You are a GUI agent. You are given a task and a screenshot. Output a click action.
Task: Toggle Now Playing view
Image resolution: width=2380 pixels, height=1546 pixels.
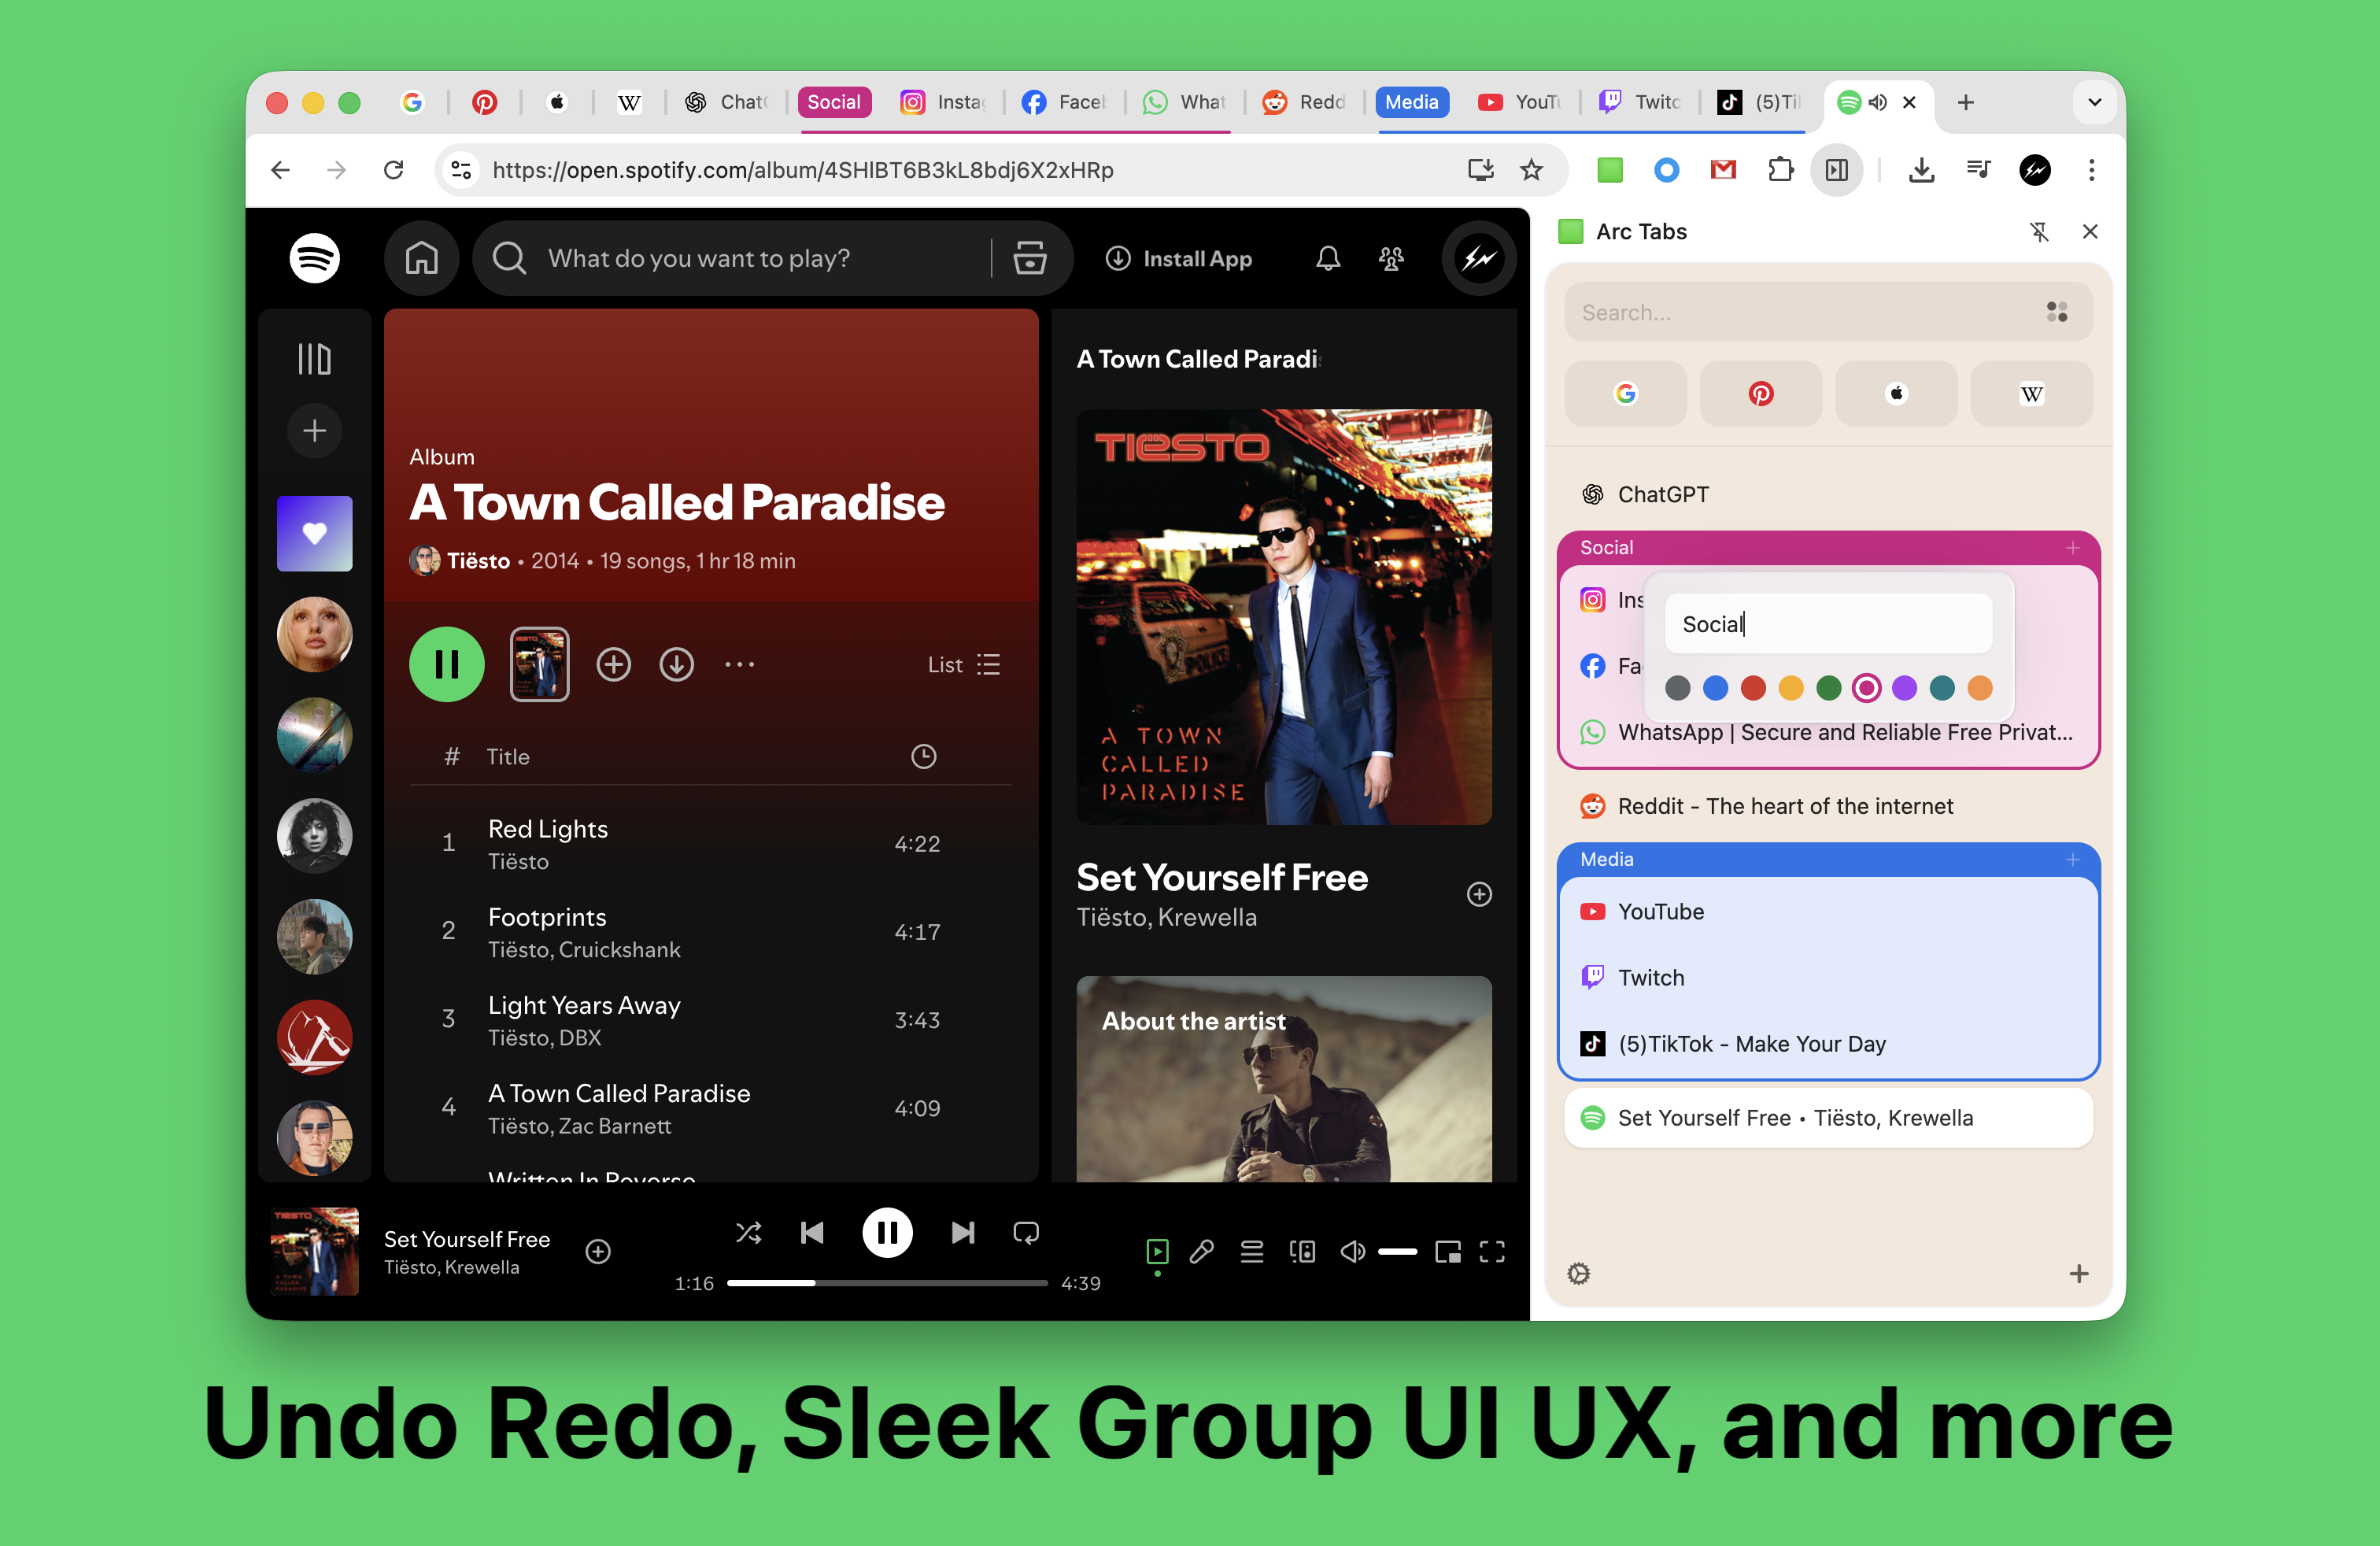(1157, 1252)
